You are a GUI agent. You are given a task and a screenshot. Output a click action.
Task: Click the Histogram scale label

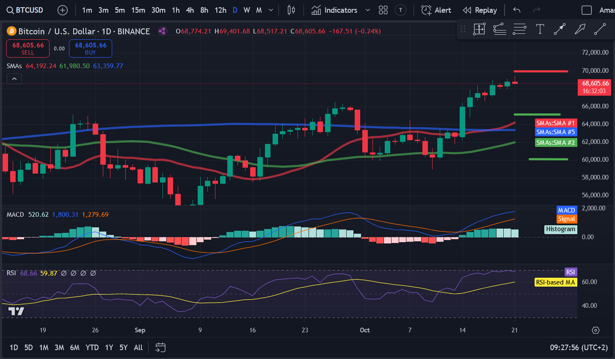click(x=561, y=229)
